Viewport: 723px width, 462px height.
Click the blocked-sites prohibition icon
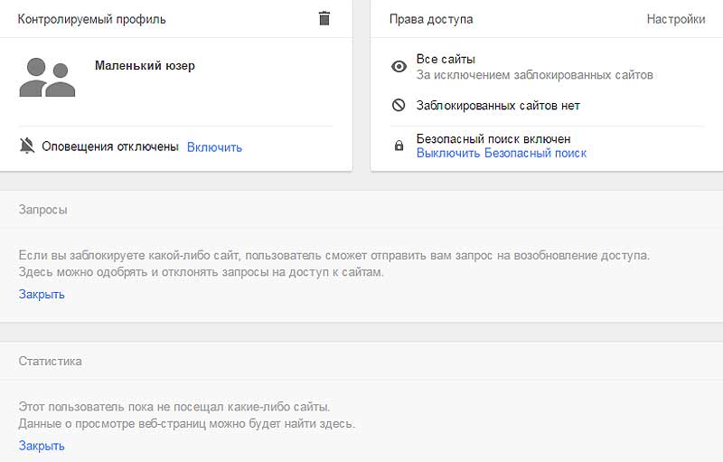point(399,105)
